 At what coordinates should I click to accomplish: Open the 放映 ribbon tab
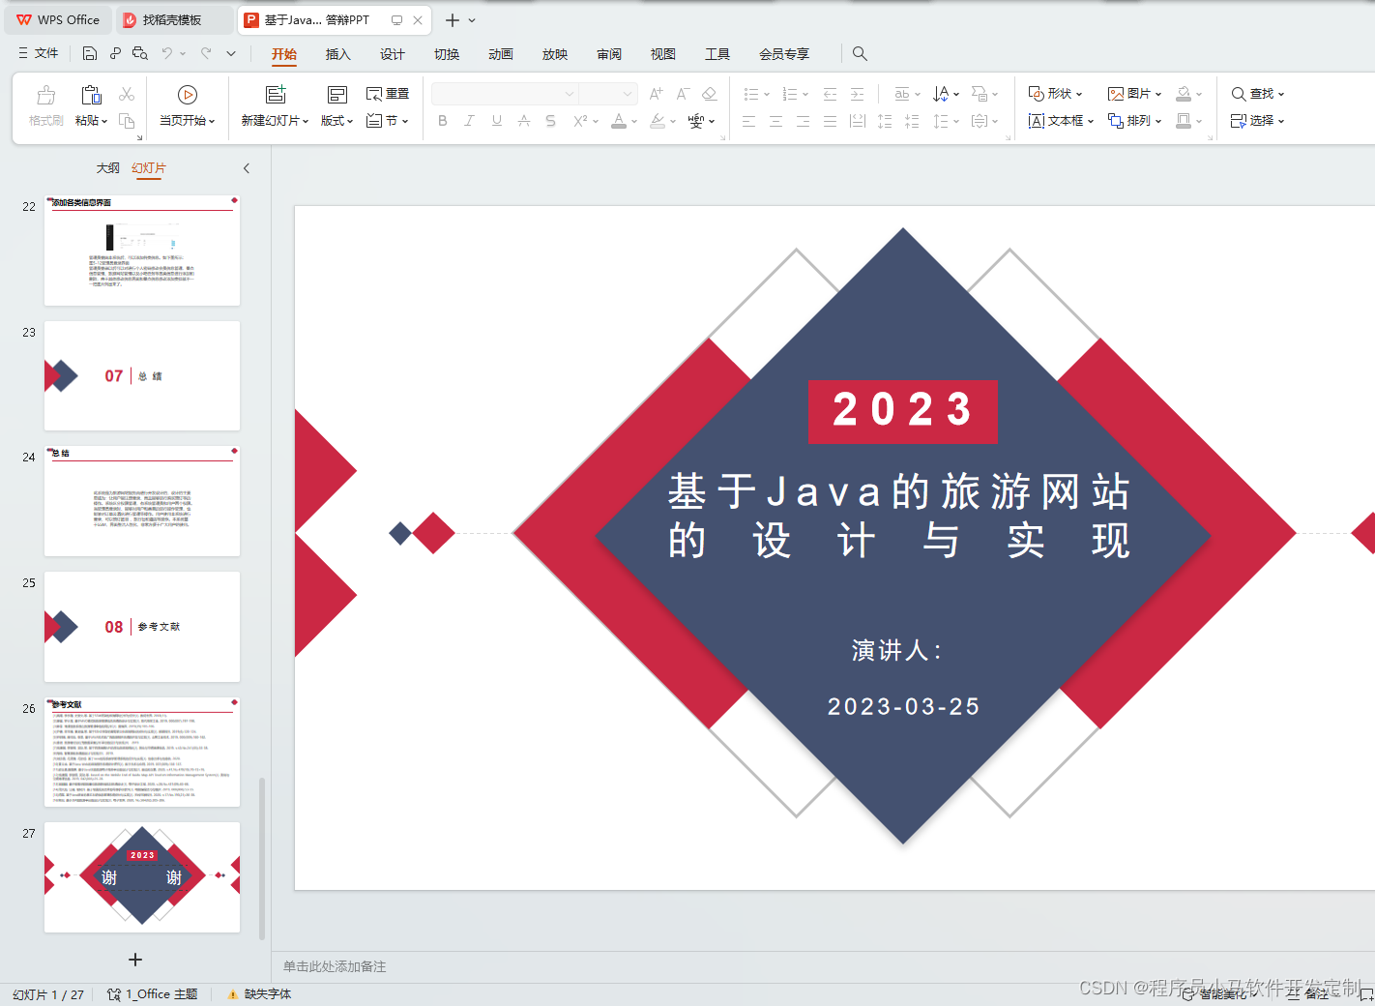coord(555,54)
